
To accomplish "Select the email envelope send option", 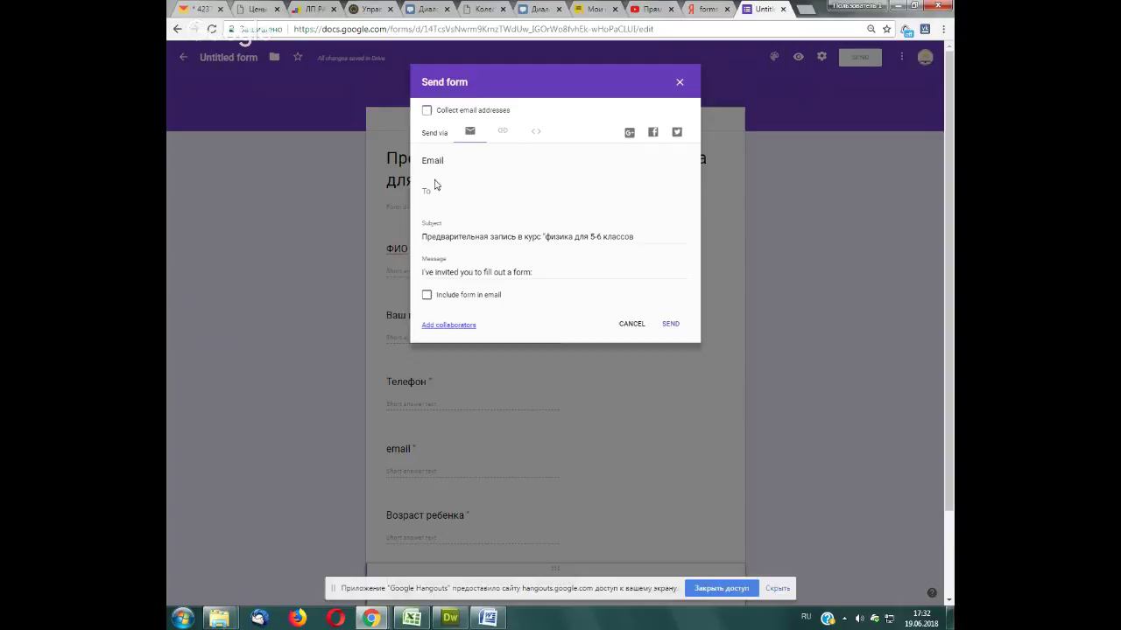I will [x=470, y=131].
